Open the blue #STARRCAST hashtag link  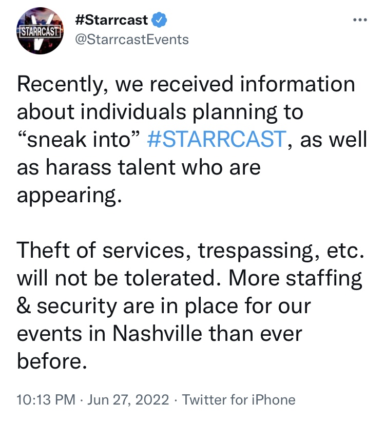216,140
